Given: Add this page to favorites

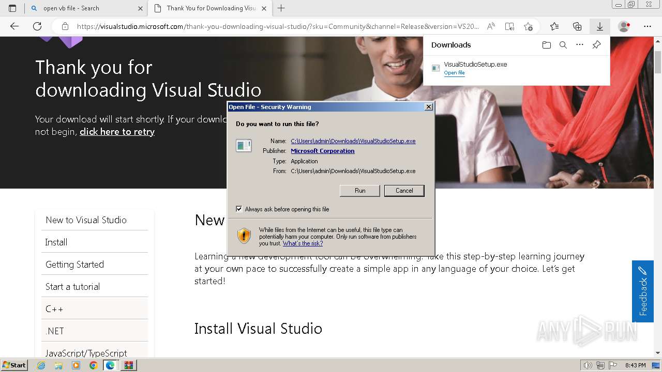Looking at the screenshot, I should coord(528,26).
